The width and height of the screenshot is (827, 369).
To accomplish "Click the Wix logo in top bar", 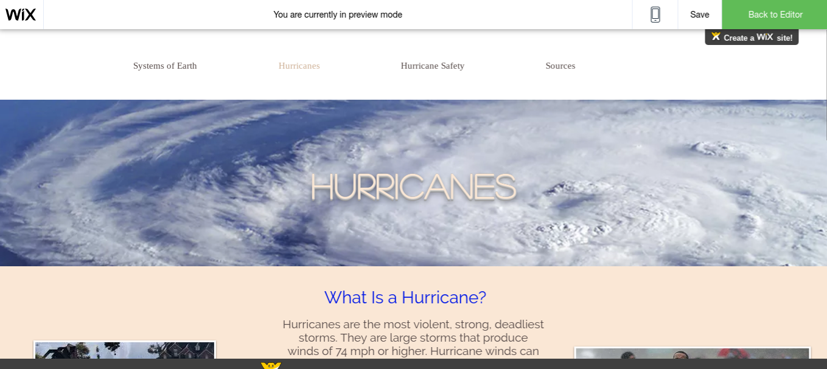I will (21, 15).
